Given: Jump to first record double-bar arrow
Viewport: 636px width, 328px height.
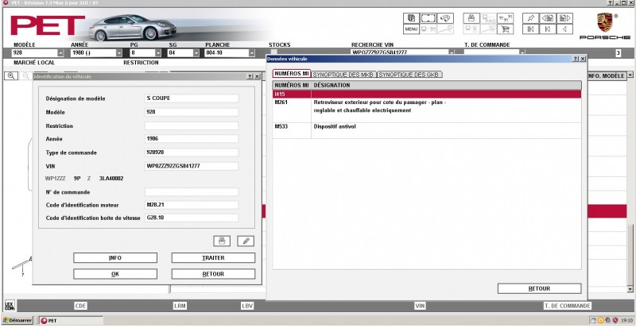Looking at the screenshot, I should [x=530, y=29].
